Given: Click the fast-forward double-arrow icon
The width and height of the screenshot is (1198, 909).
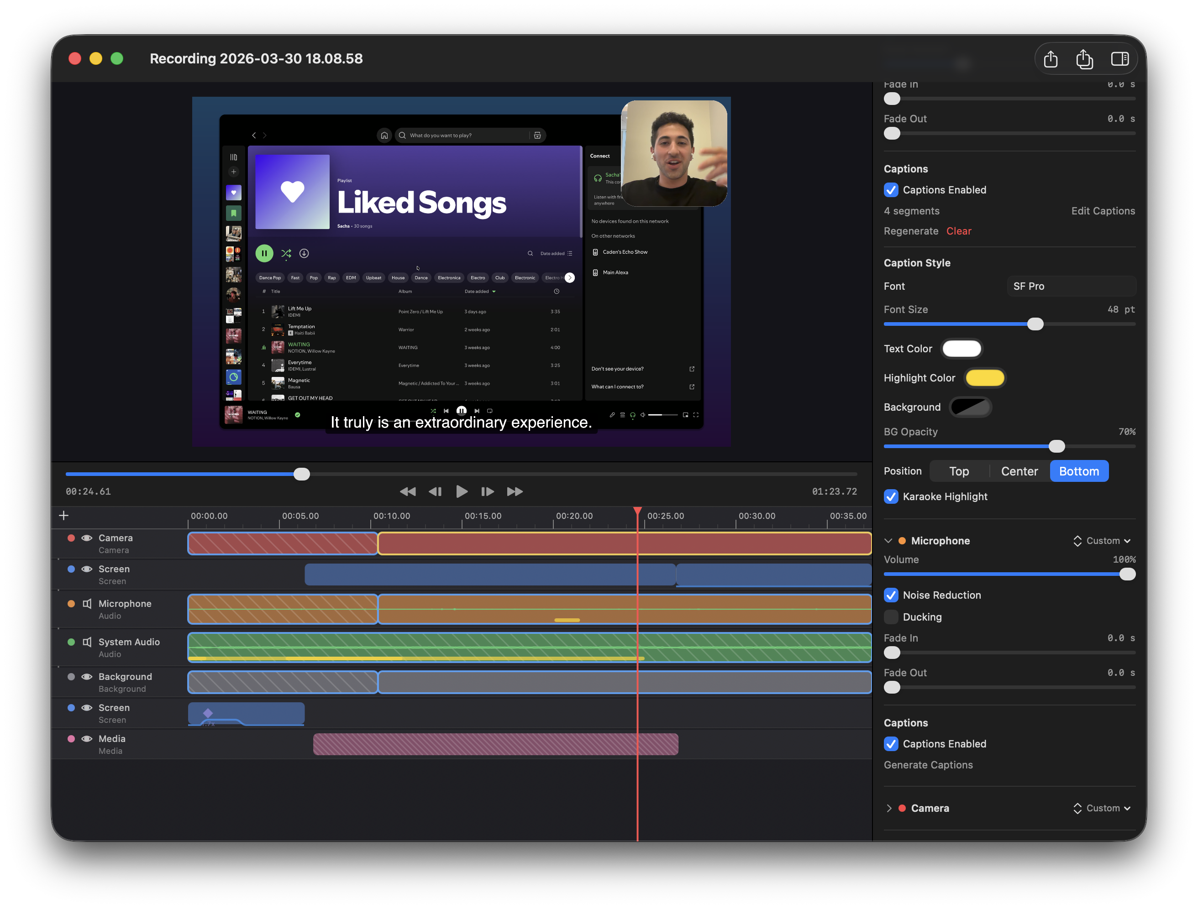Looking at the screenshot, I should point(515,491).
